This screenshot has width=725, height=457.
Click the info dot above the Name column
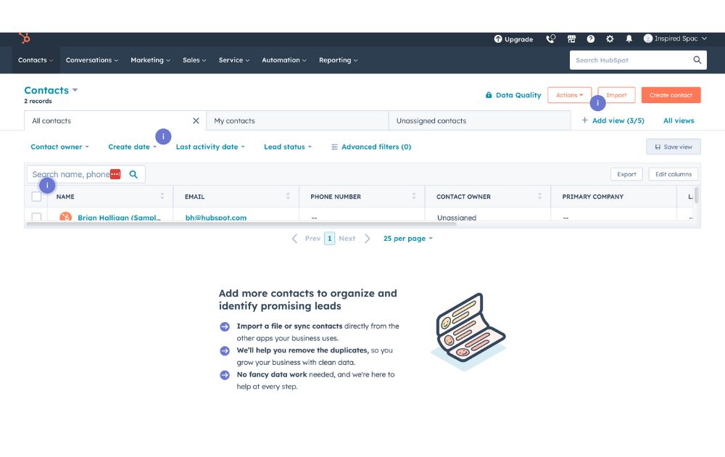pyautogui.click(x=47, y=186)
